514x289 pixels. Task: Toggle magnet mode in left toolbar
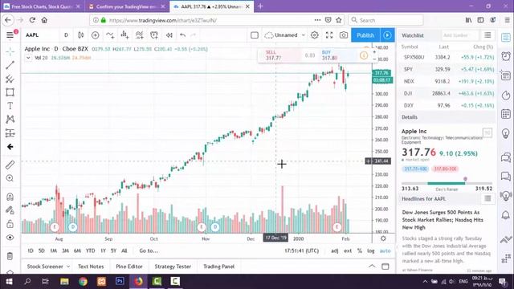pyautogui.click(x=10, y=197)
